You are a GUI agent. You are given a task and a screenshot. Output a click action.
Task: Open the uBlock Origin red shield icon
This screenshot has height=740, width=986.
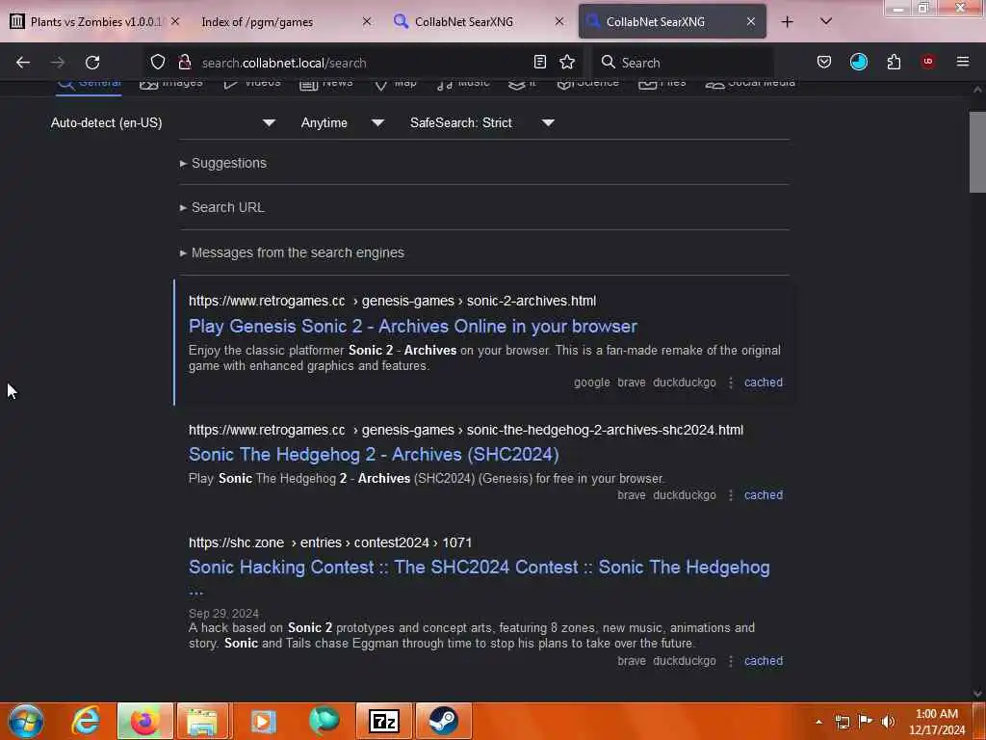(x=928, y=61)
